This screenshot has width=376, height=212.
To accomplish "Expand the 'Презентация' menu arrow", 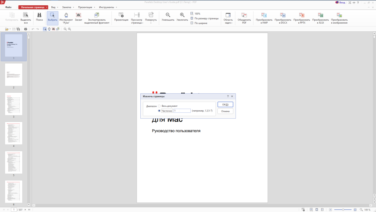I will 95,7.
